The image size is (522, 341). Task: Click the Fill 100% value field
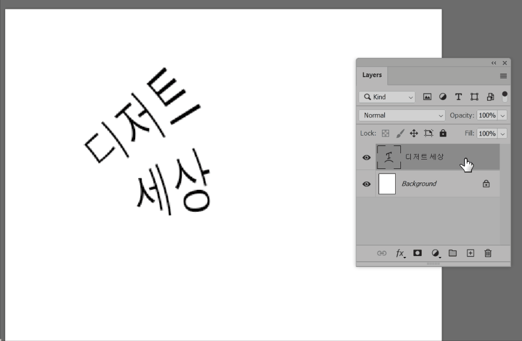pos(487,133)
